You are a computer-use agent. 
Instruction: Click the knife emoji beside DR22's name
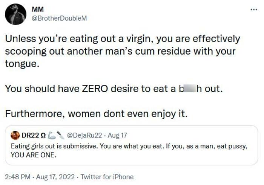click(x=60, y=135)
